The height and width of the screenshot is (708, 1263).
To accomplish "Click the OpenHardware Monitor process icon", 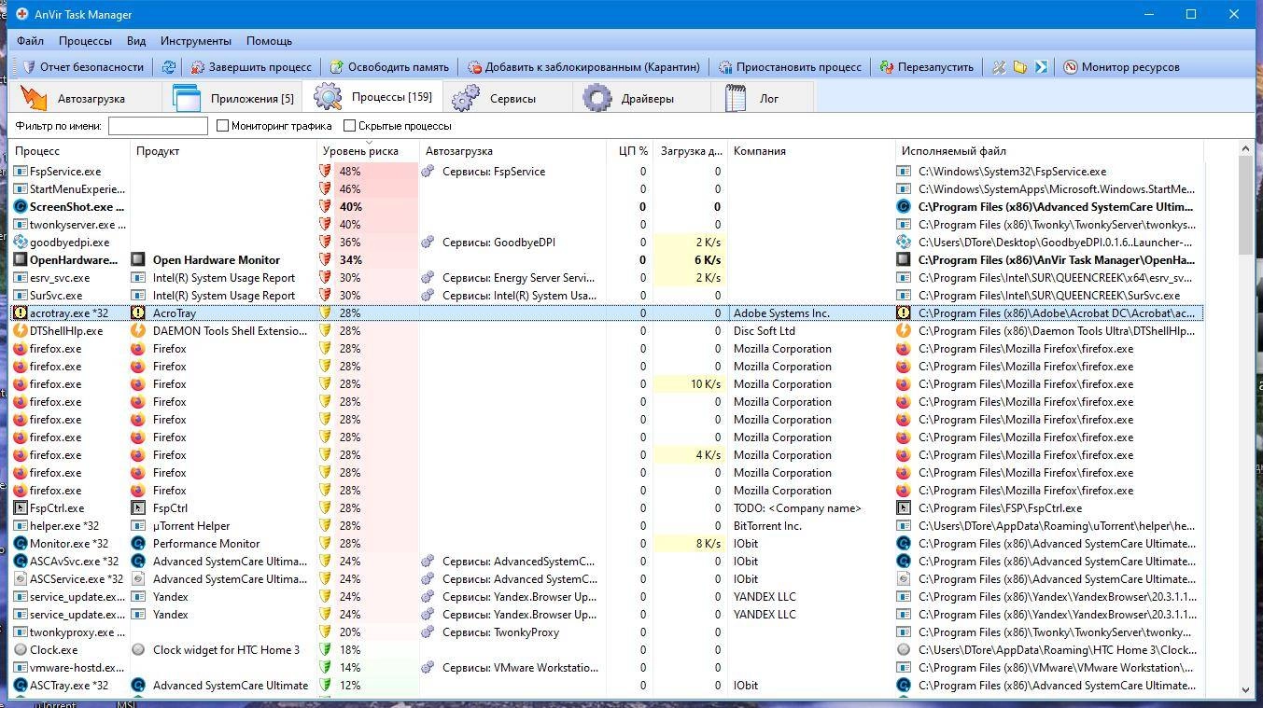I will [21, 260].
